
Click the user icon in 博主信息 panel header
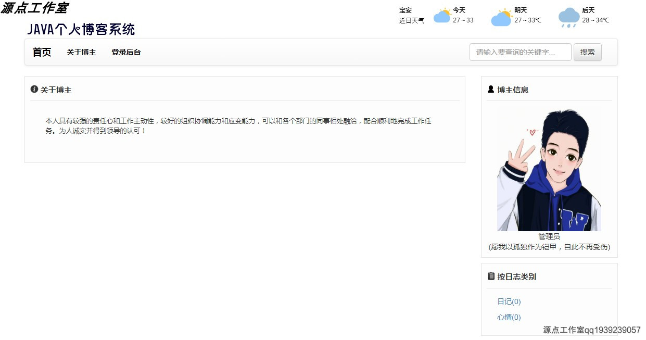click(x=490, y=89)
